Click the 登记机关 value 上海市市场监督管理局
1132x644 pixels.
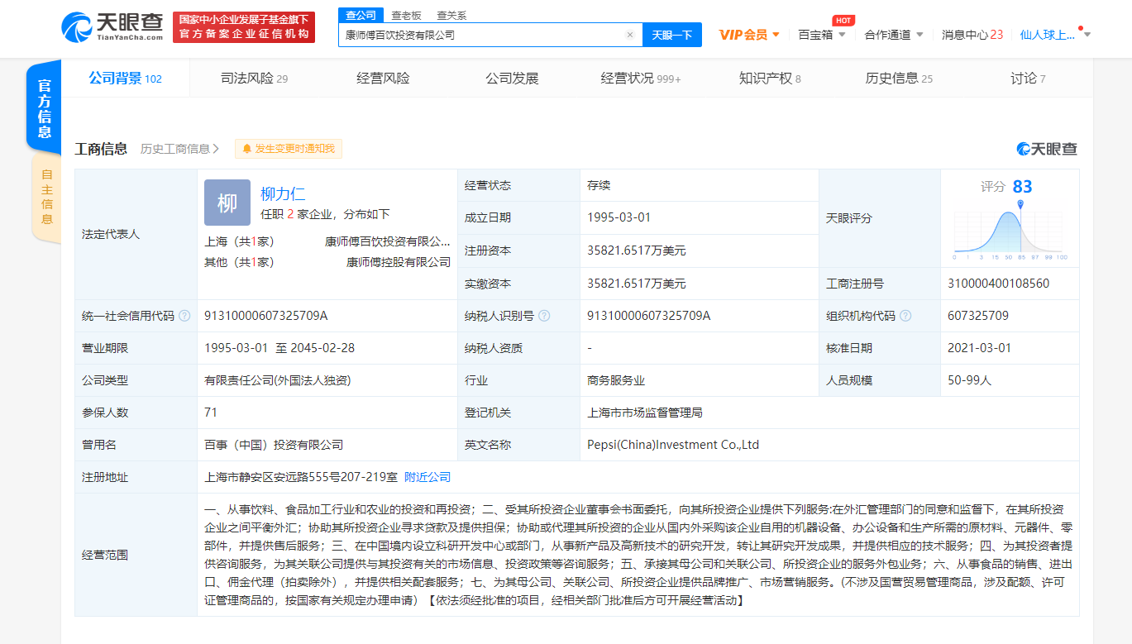645,413
